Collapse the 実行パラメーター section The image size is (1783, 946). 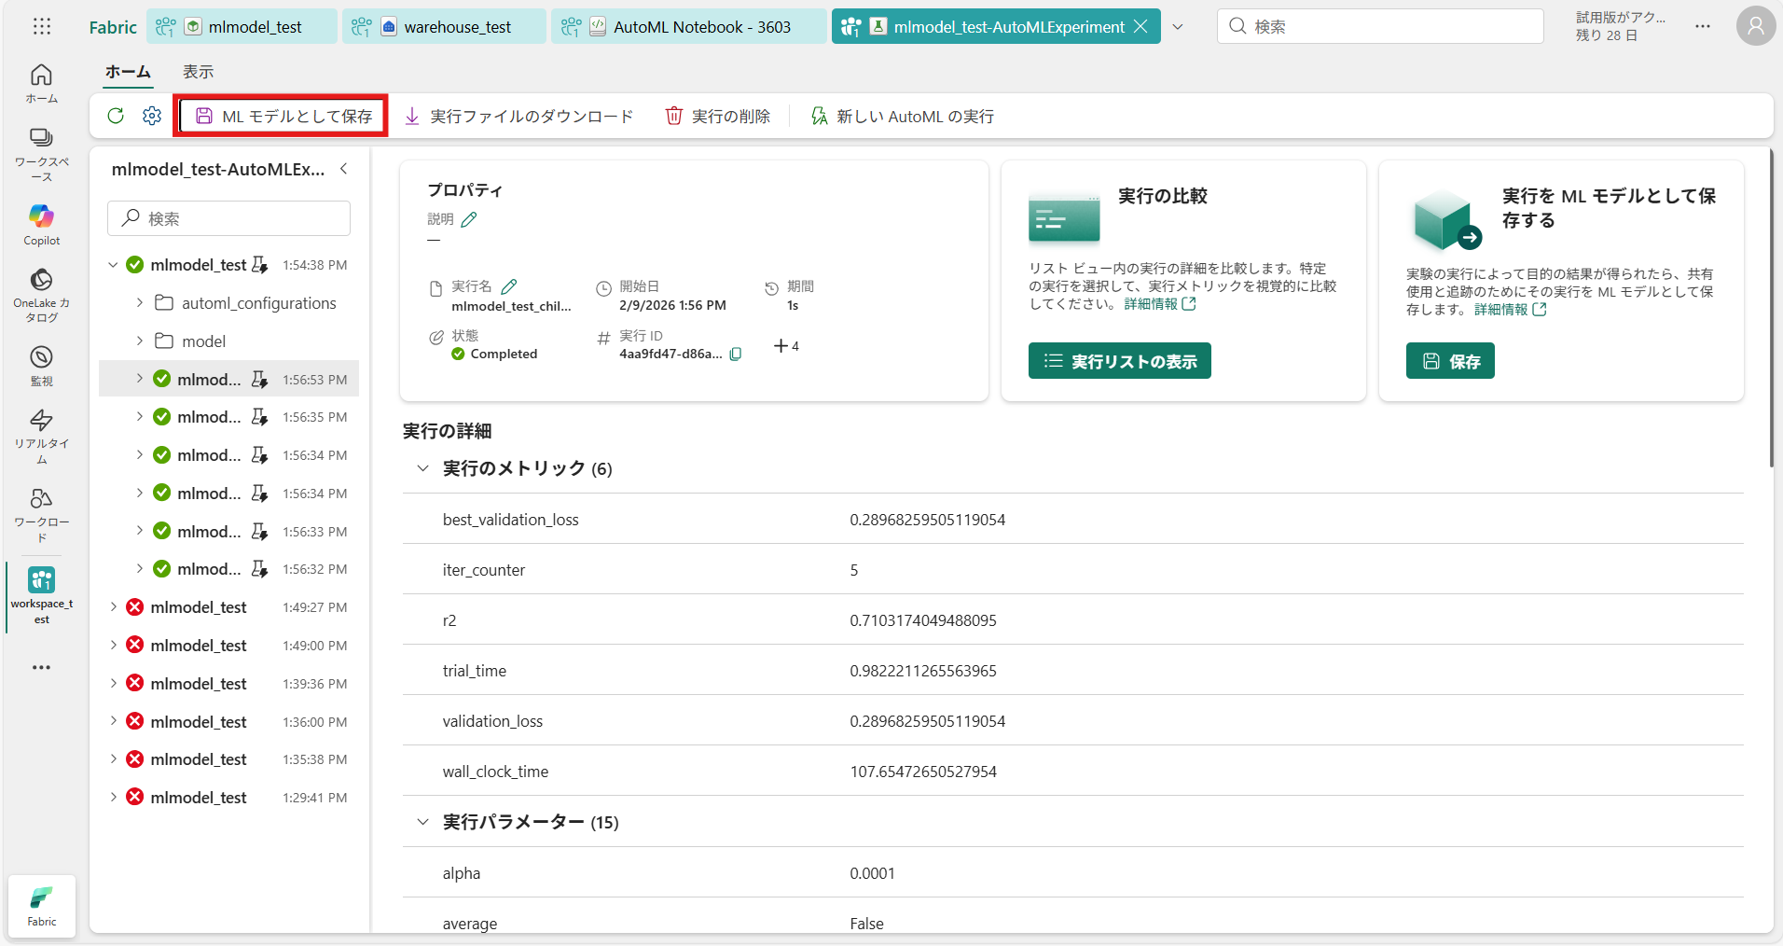coord(423,822)
